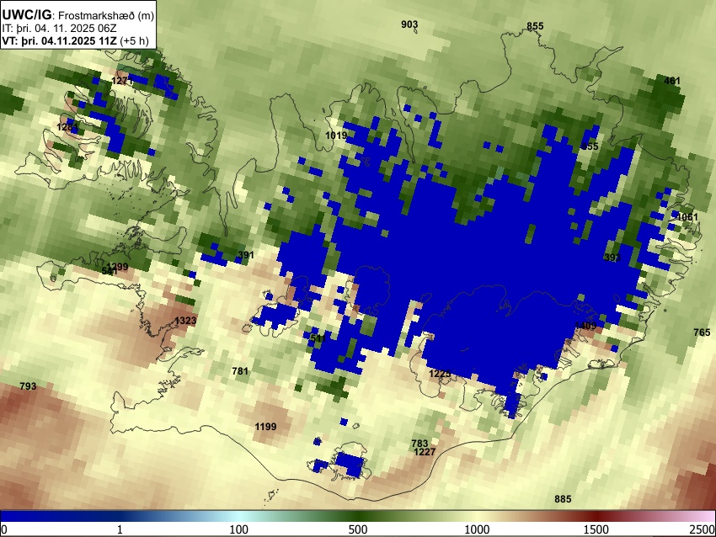This screenshot has height=537, width=716.
Task: Click the map value 885
Action: [x=563, y=498]
